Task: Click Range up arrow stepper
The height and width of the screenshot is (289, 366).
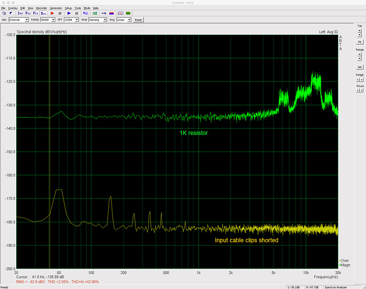Action: (360, 54)
